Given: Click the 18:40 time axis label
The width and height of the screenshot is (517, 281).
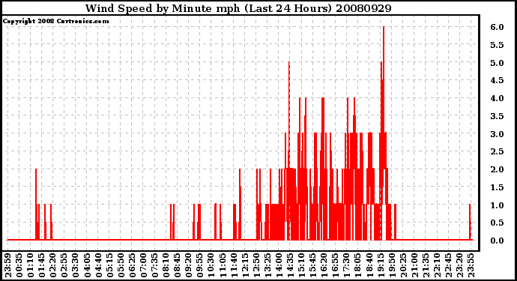Looking at the screenshot, I should (369, 265).
